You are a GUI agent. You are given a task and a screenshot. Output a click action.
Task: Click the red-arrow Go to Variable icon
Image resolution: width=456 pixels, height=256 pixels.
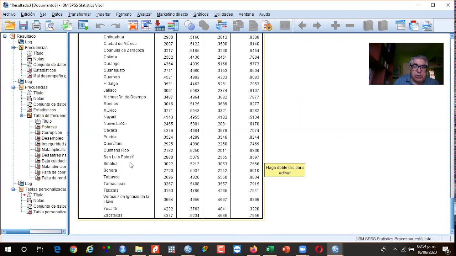coord(159,26)
